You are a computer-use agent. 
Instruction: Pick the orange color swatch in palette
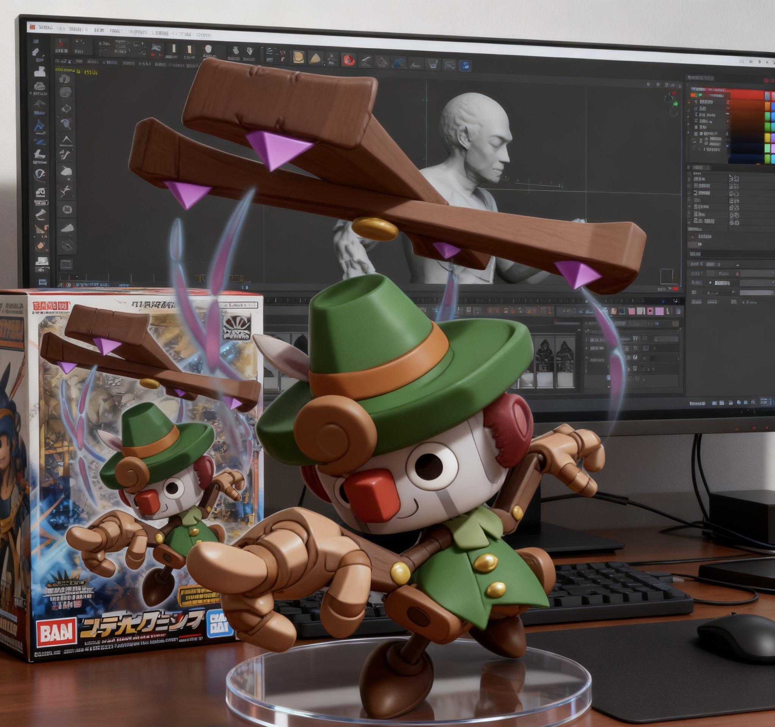tap(767, 106)
